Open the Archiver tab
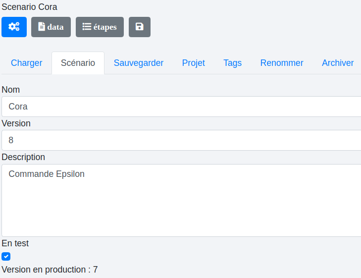Viewport: 361px width, 278px height. pyautogui.click(x=337, y=63)
